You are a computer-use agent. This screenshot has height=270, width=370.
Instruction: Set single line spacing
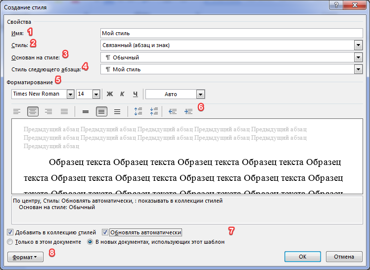86,111
